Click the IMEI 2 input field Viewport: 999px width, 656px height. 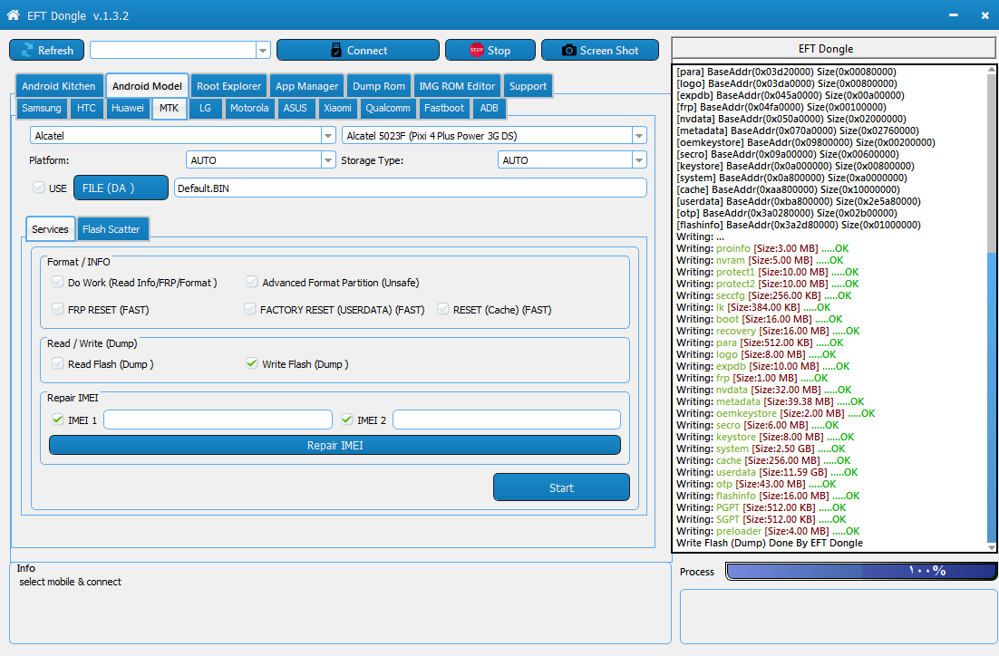pyautogui.click(x=507, y=420)
